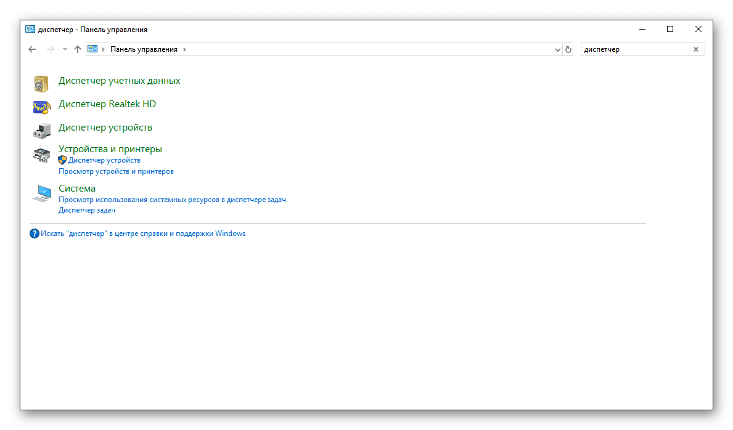733x430 pixels.
Task: Open the Диспетчер учетных данных heading
Action: (119, 81)
